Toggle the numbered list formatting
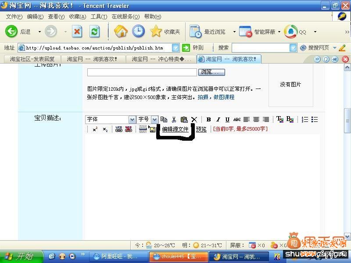This screenshot has width=351, height=263. click(x=305, y=118)
